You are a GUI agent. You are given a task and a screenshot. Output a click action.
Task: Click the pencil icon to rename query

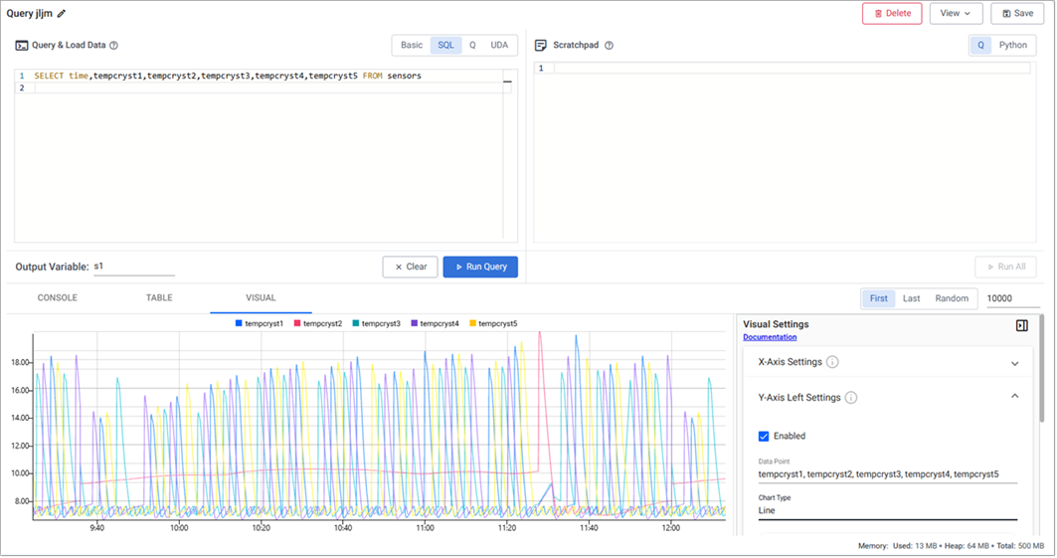(62, 14)
